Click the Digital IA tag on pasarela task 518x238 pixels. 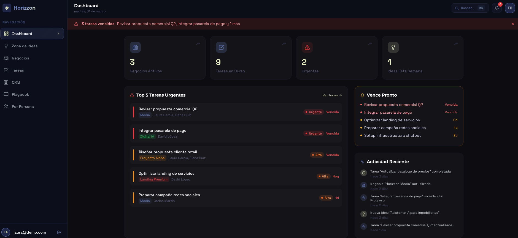click(x=147, y=136)
